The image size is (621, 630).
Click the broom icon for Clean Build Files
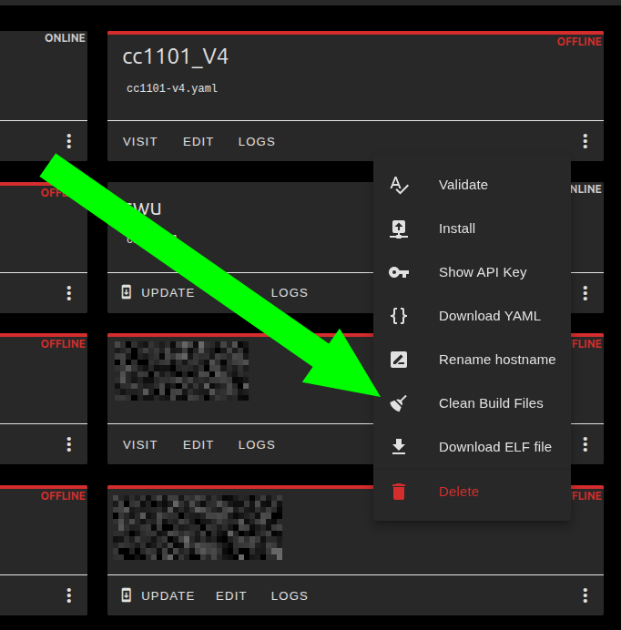point(399,403)
